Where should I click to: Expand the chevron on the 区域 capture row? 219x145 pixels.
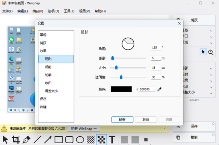[211, 42]
